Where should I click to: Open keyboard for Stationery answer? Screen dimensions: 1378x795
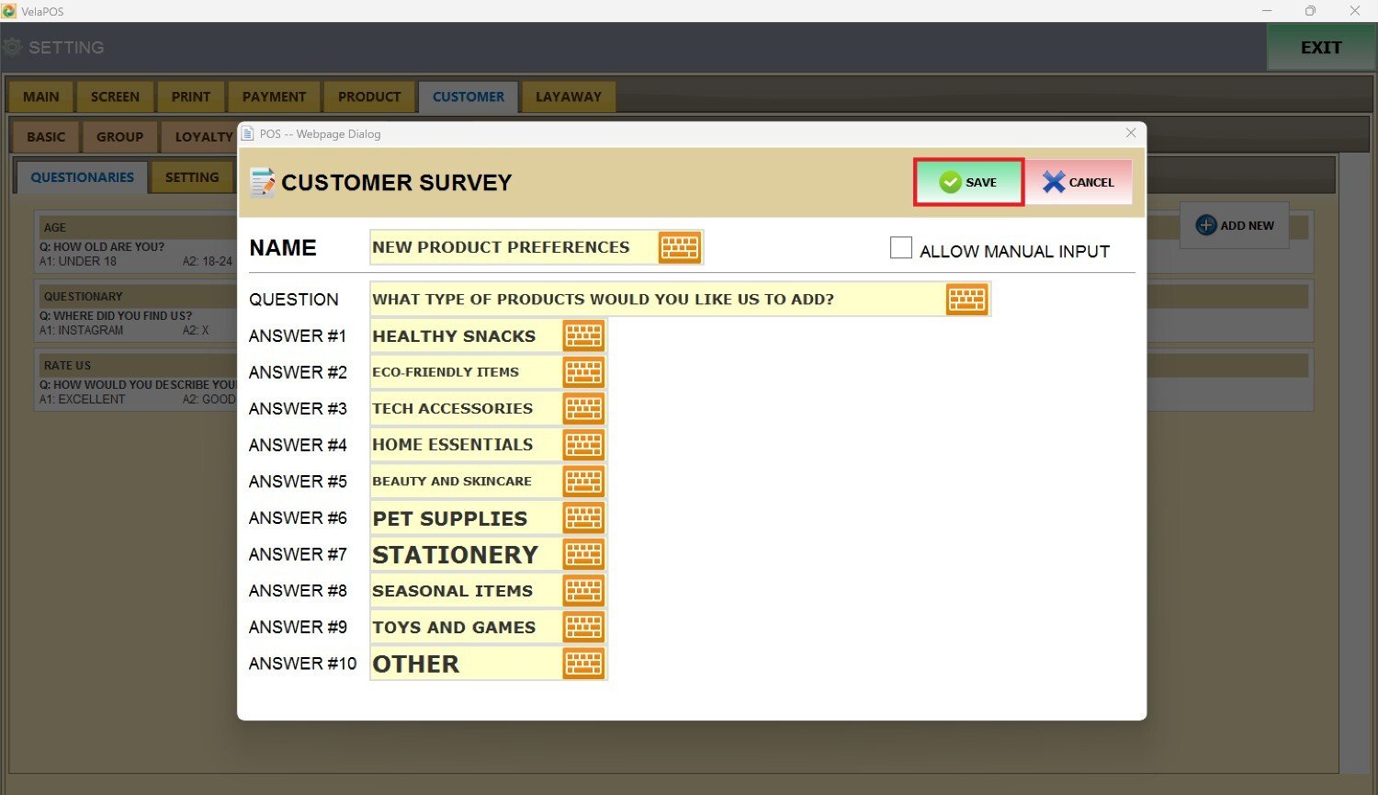[583, 554]
